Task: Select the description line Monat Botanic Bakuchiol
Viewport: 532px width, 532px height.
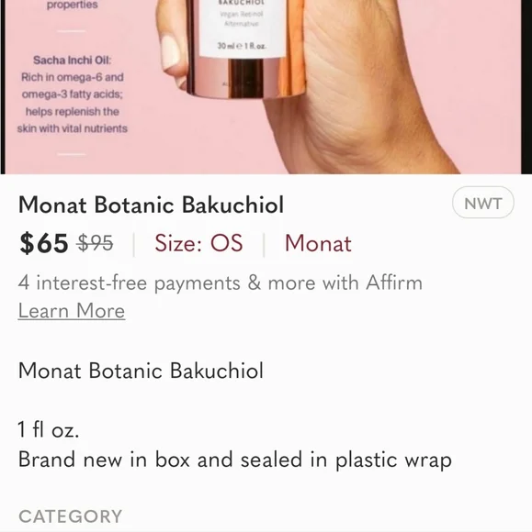Action: pos(141,371)
